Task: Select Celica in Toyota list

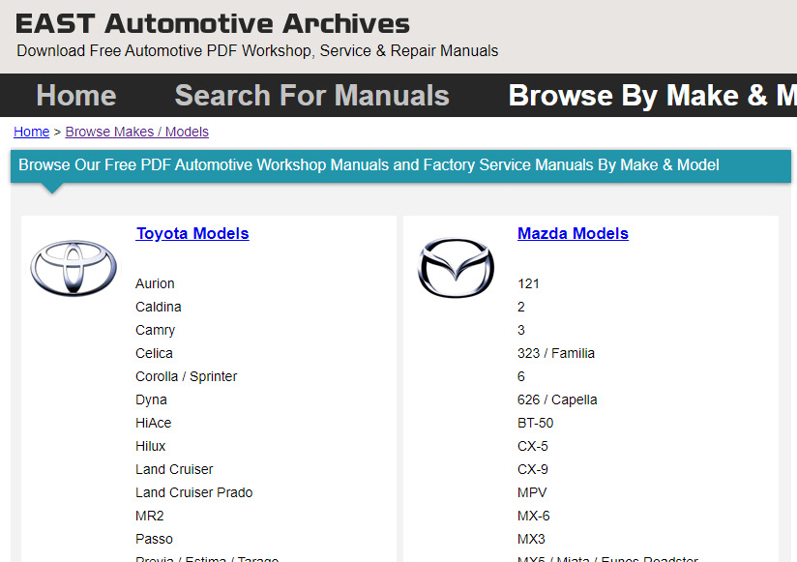Action: tap(154, 353)
